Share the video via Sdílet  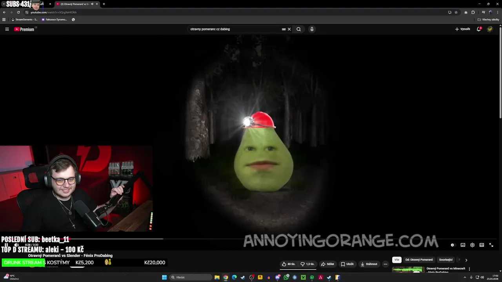[327, 264]
